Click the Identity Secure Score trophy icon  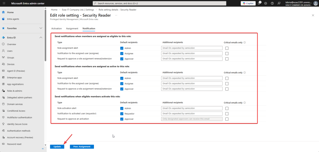coord(3,124)
